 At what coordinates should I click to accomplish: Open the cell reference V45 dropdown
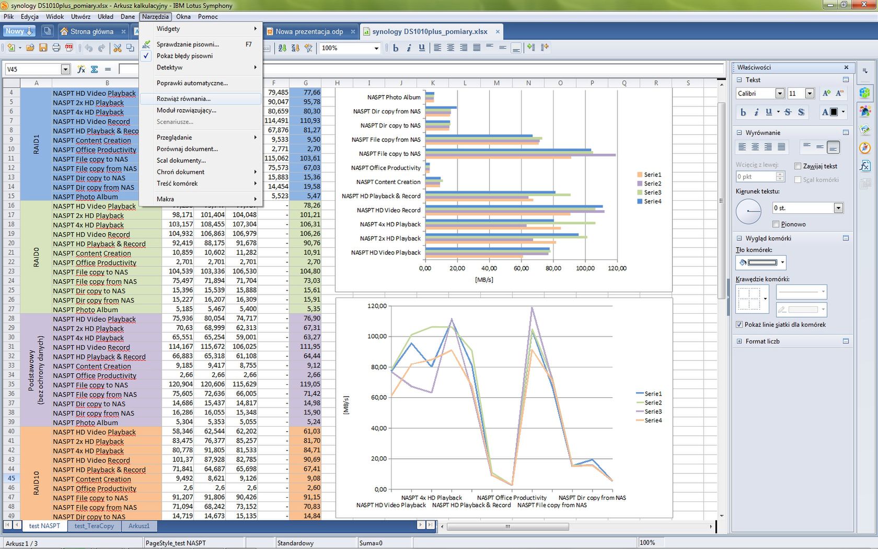point(65,69)
